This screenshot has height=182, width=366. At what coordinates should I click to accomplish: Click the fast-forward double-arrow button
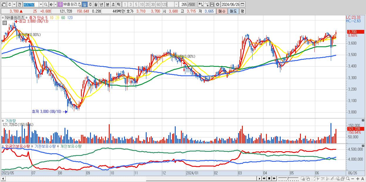pos(274,178)
